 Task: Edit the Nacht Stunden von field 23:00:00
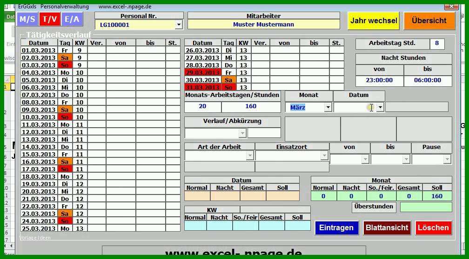pos(379,80)
